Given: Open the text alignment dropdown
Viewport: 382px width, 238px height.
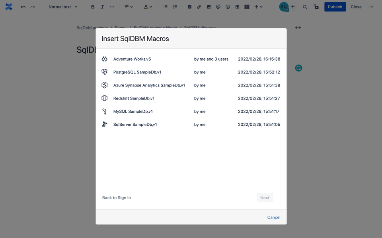Looking at the screenshot, I should 129,7.
